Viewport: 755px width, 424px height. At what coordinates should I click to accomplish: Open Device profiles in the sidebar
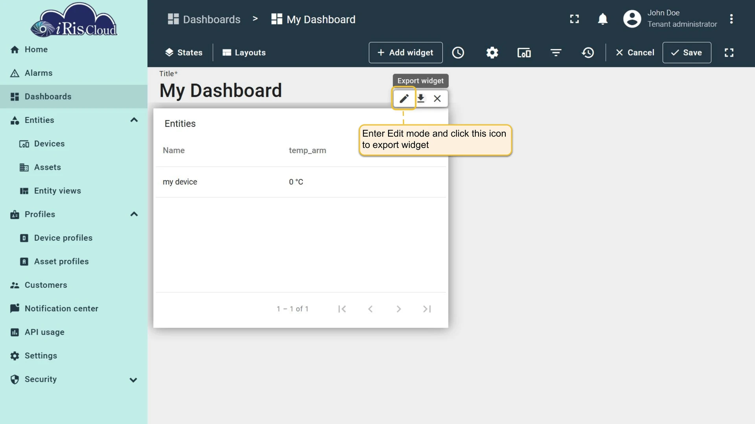click(74, 238)
